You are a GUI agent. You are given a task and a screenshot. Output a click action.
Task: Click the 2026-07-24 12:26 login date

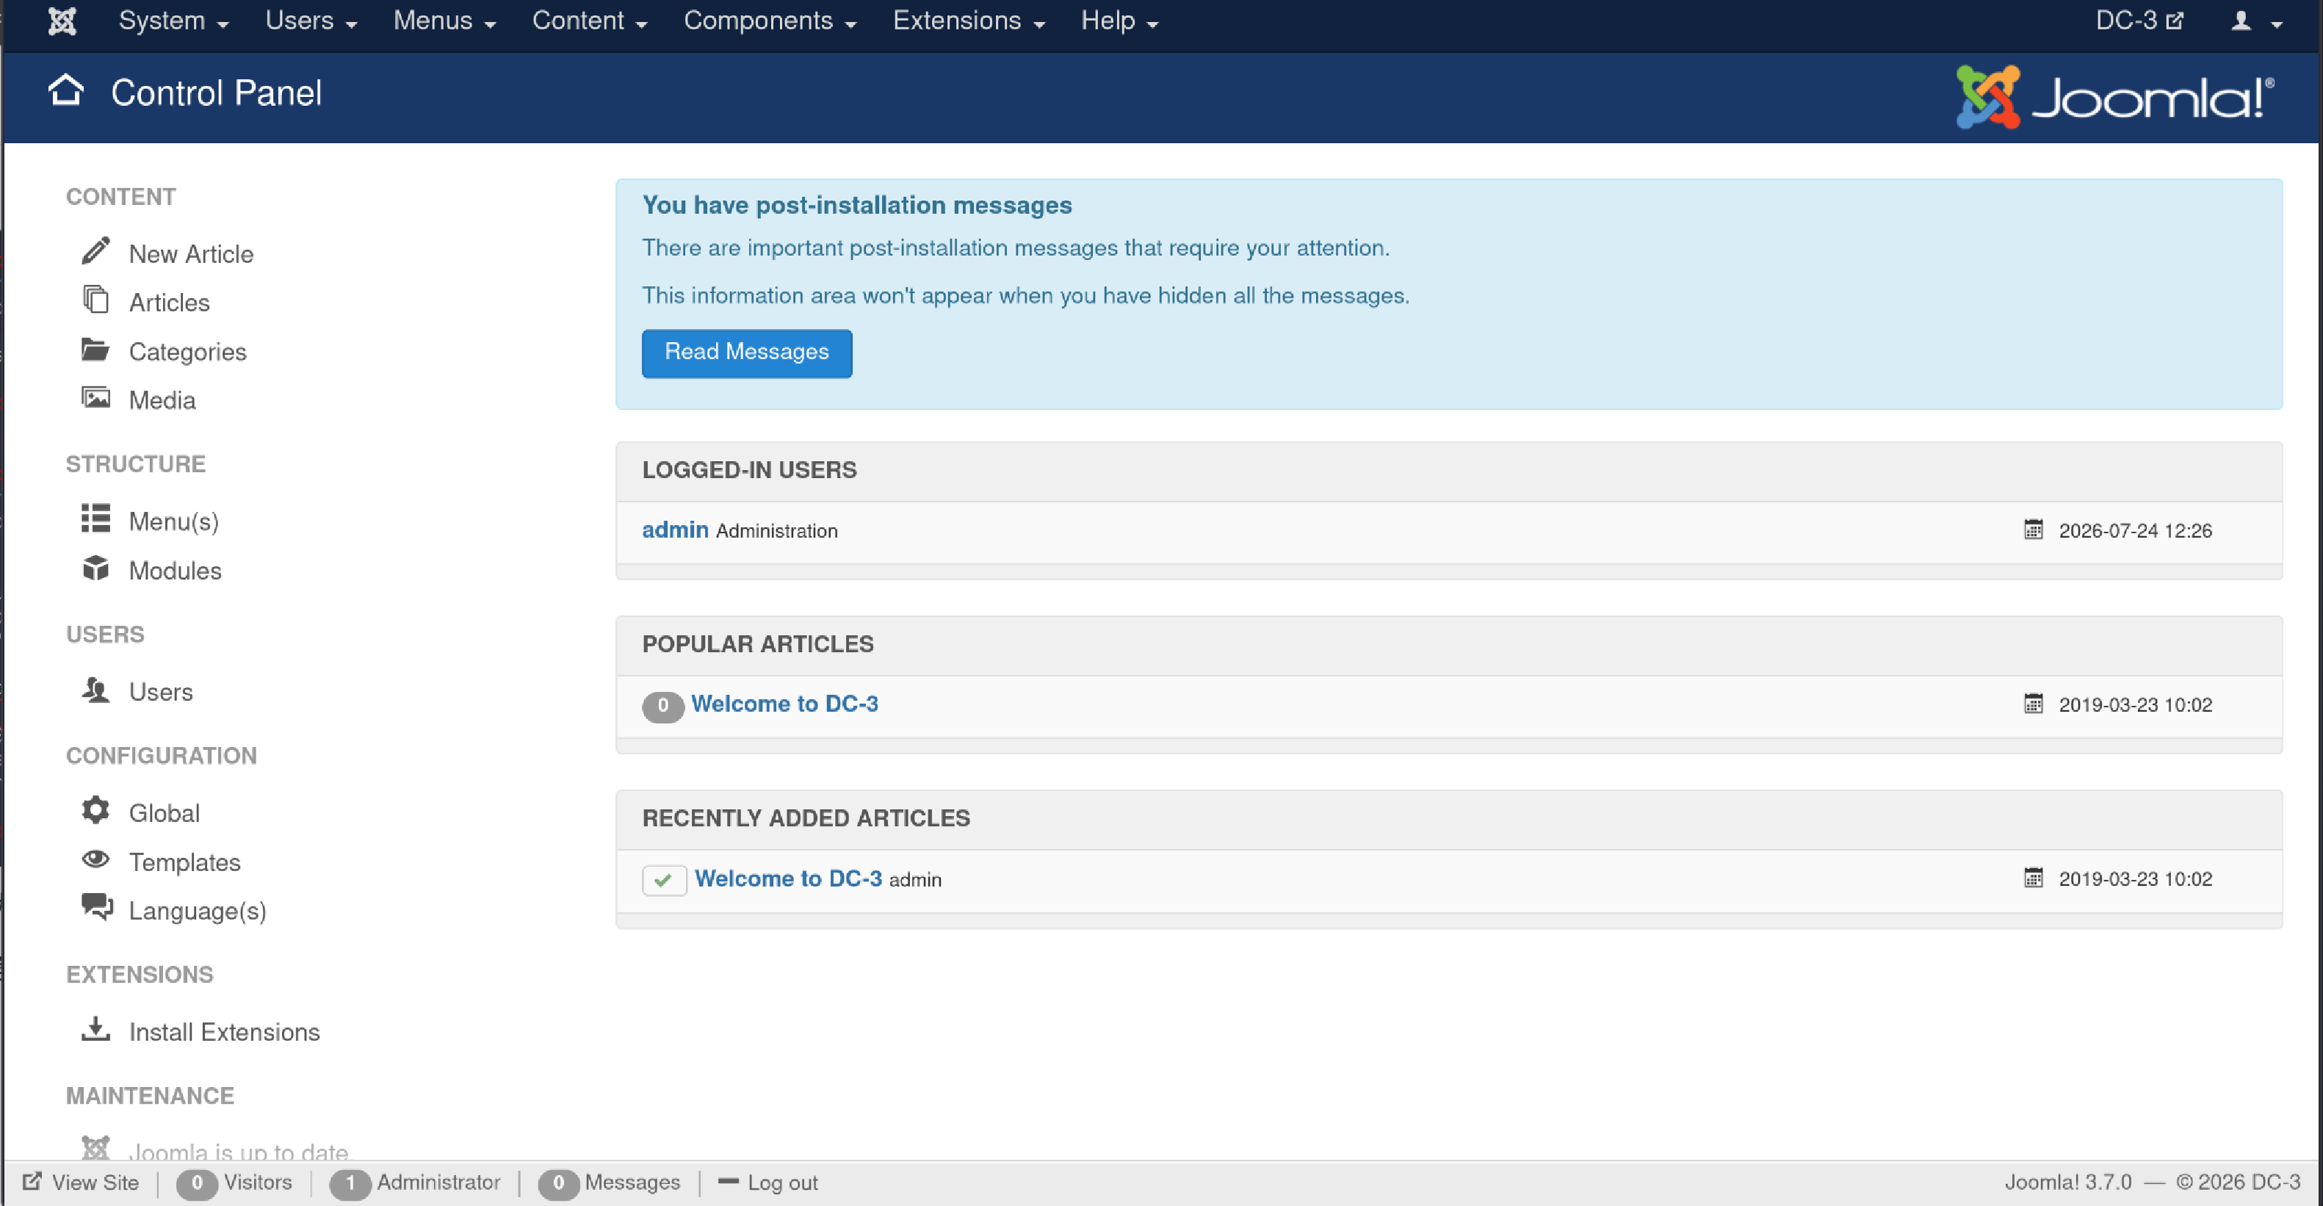pos(2136,530)
